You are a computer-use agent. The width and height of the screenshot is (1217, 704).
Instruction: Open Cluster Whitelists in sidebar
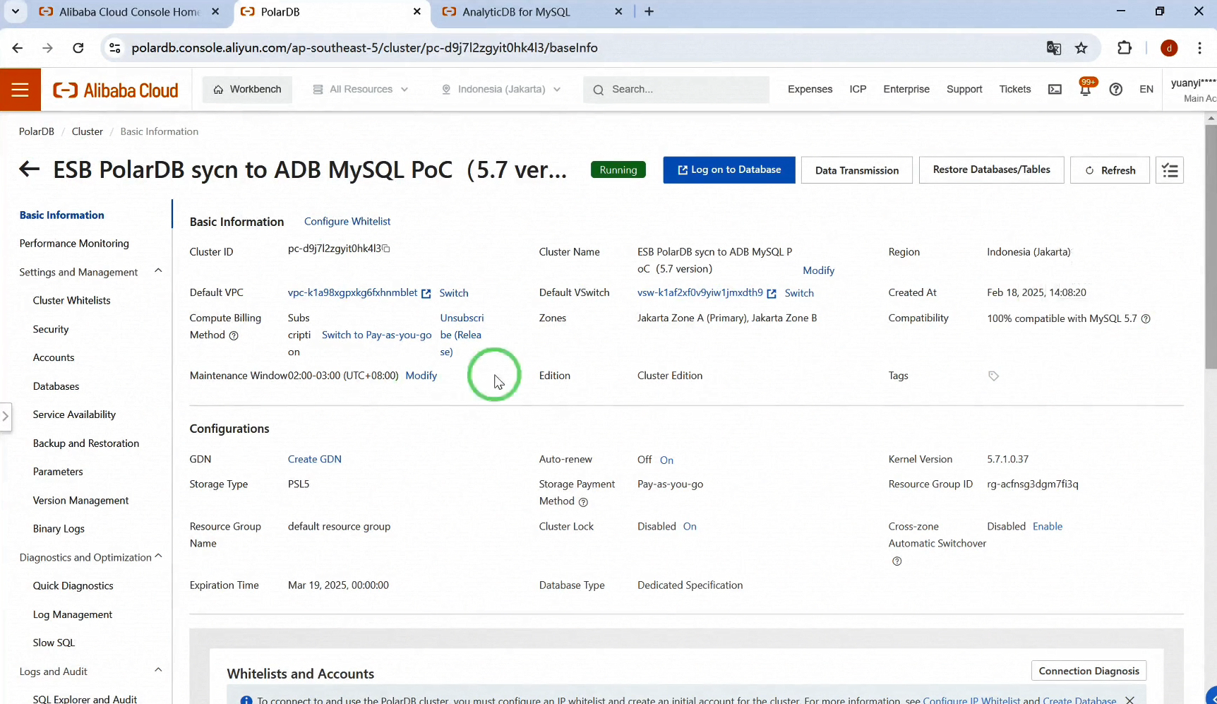(72, 301)
